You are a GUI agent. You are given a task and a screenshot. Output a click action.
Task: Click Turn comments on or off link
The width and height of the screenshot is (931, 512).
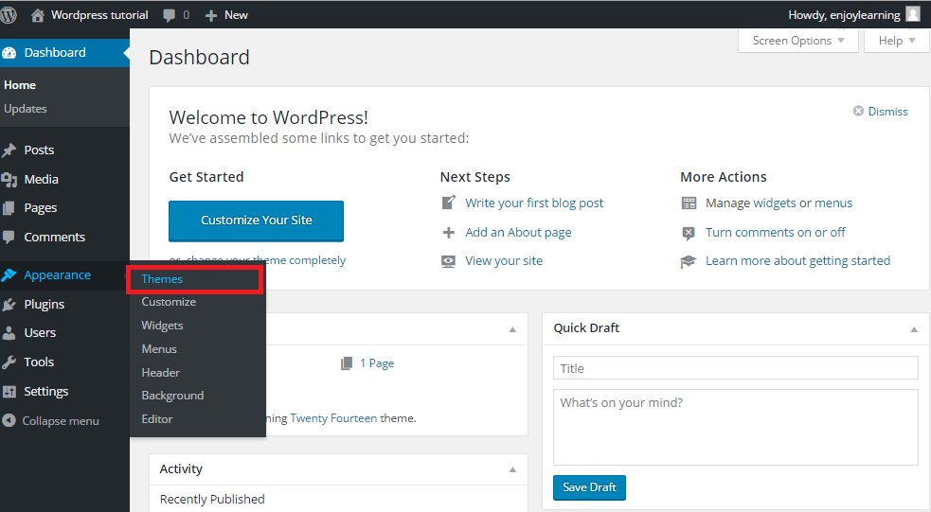point(775,233)
